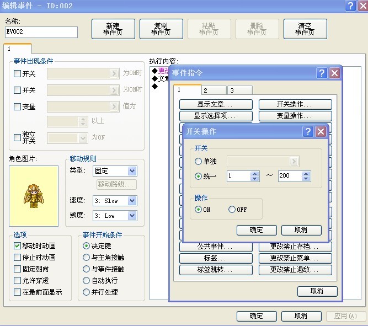Click stepper arrows of range start 1
The width and height of the screenshot is (368, 326).
pos(255,176)
